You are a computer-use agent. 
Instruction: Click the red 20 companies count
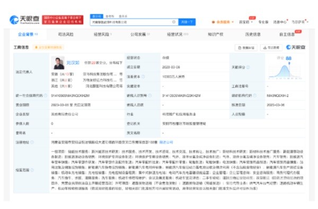coord(93,63)
